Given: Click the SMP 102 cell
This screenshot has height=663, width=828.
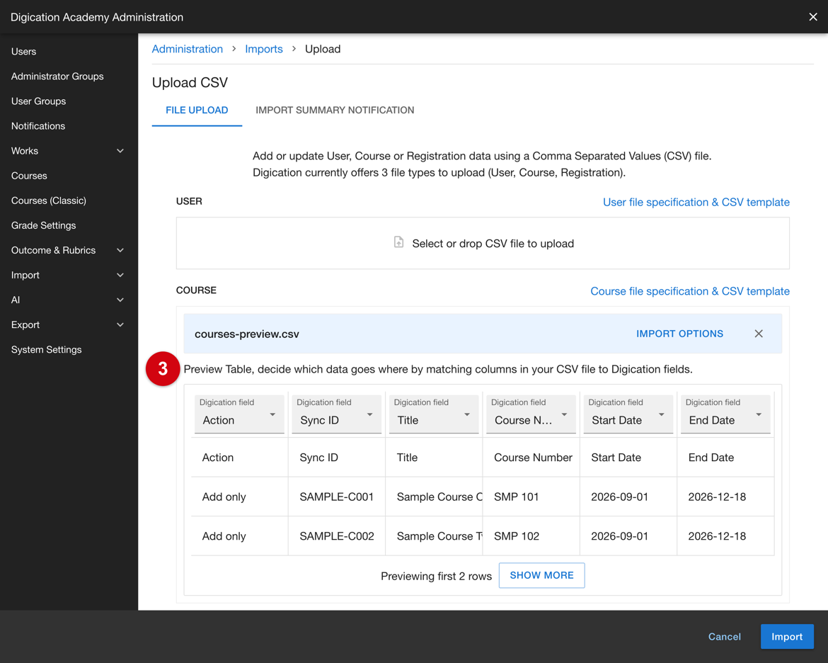Looking at the screenshot, I should tap(531, 535).
